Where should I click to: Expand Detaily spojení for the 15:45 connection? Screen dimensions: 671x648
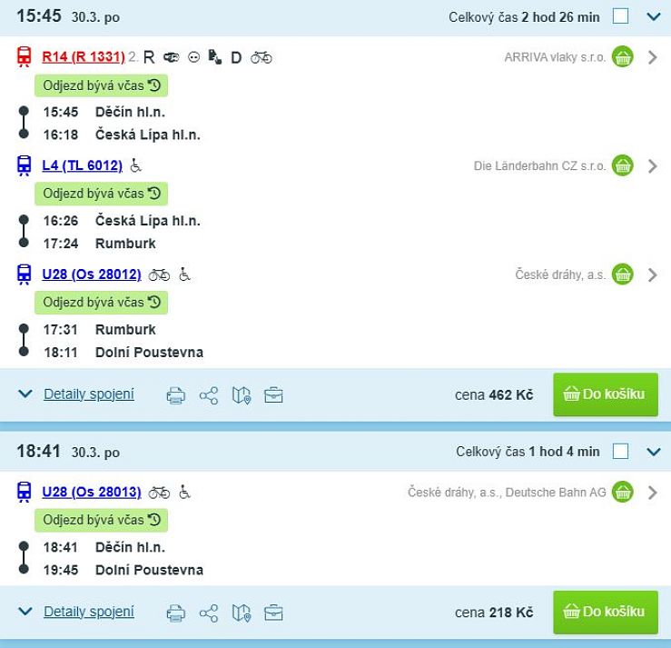click(x=89, y=394)
